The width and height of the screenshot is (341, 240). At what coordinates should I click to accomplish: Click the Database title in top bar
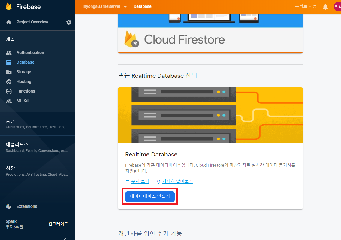143,7
